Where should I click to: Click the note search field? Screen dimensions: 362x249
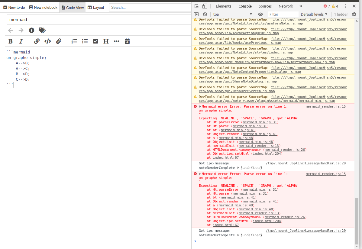click(x=150, y=7)
